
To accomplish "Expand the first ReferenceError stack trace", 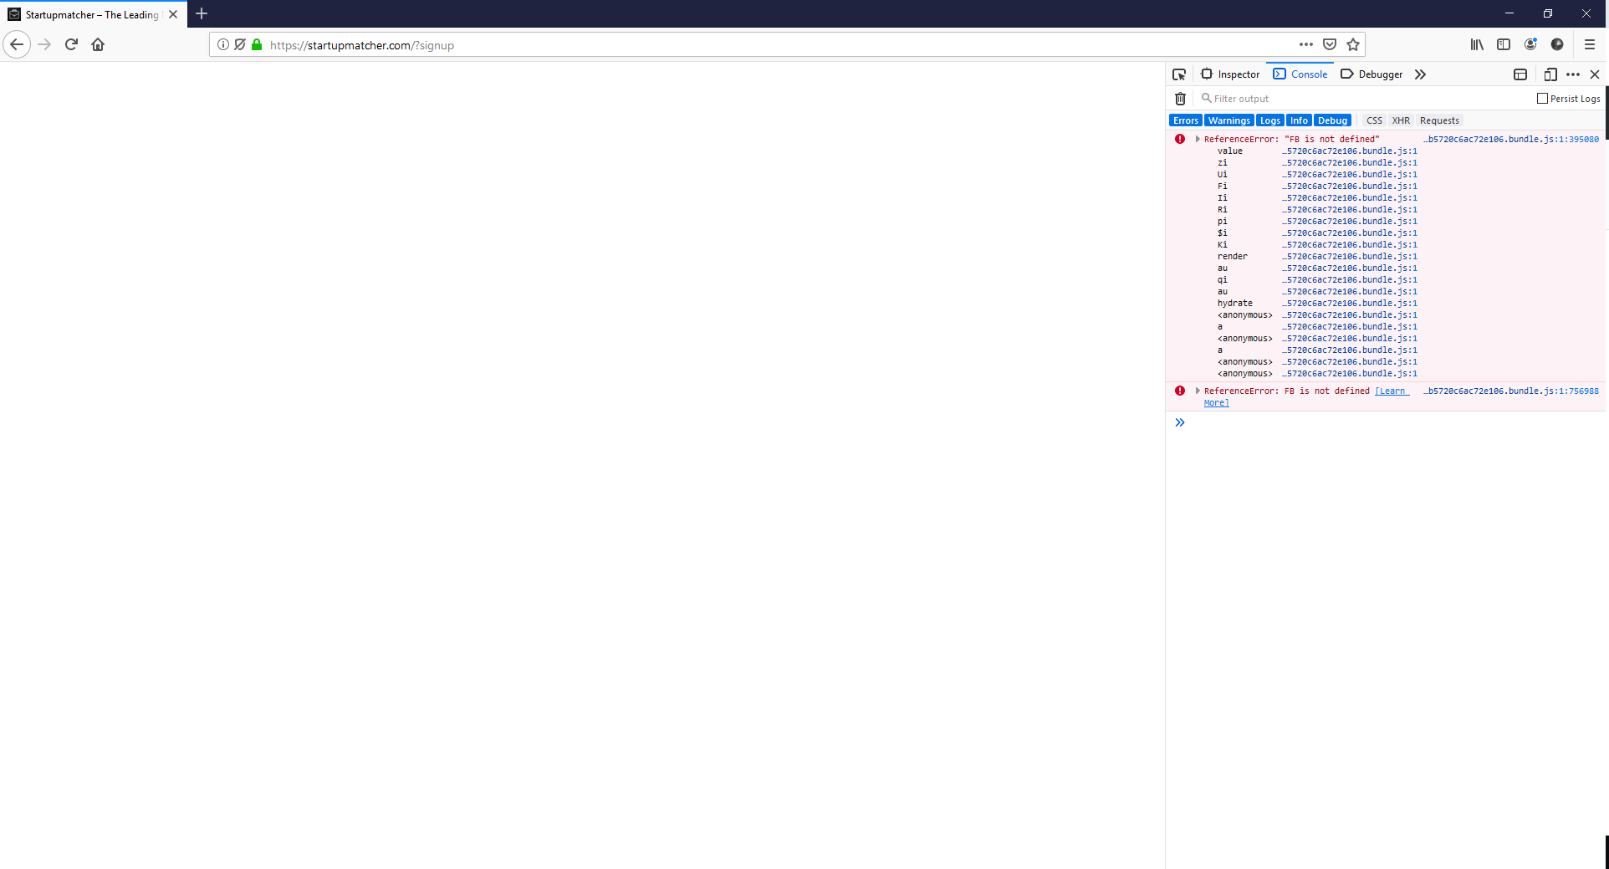I will point(1198,139).
